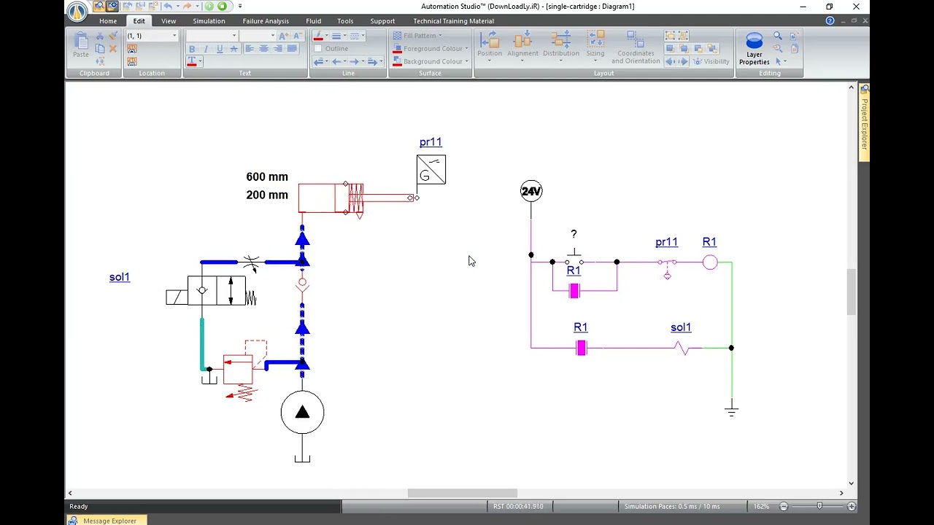Open the line colour dropdown arrow
The width and height of the screenshot is (934, 525).
click(326, 36)
